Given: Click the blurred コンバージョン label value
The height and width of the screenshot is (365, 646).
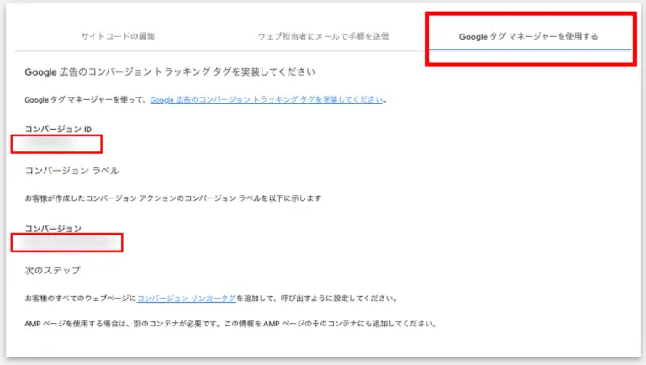Looking at the screenshot, I should (x=66, y=243).
